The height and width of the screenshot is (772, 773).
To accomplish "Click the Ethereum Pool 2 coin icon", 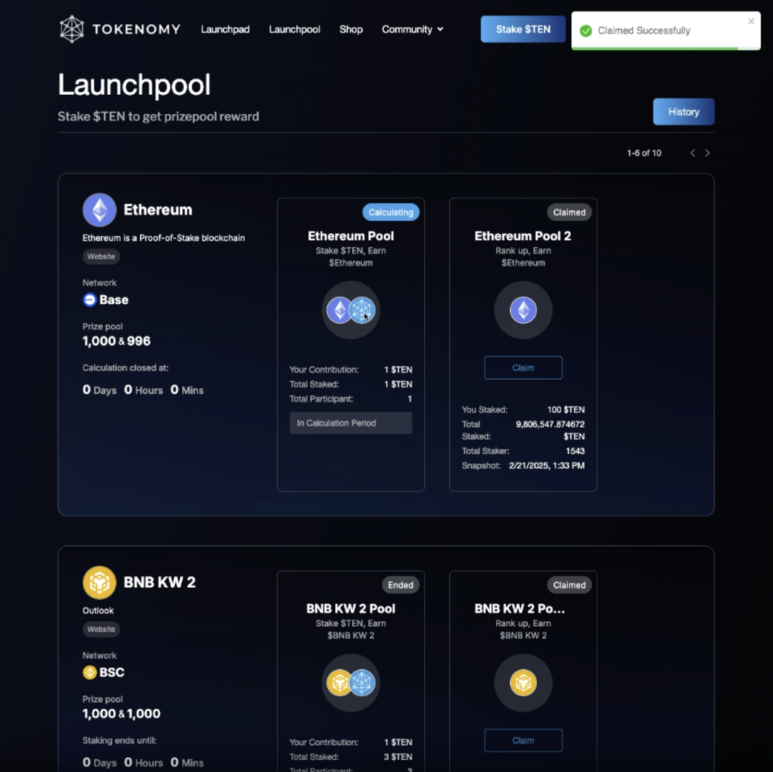I will click(x=523, y=310).
